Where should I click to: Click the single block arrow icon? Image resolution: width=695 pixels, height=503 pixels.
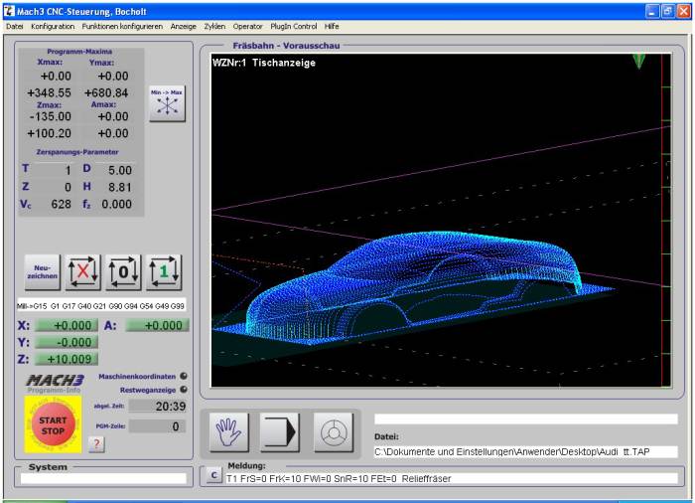click(x=280, y=431)
